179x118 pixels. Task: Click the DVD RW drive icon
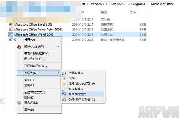click(x=64, y=99)
